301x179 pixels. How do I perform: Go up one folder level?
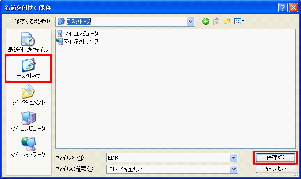(217, 21)
